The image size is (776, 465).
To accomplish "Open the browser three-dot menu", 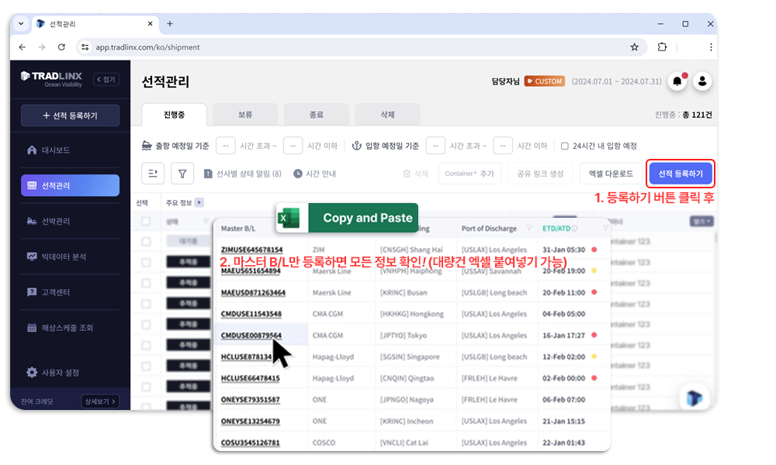I will click(711, 47).
